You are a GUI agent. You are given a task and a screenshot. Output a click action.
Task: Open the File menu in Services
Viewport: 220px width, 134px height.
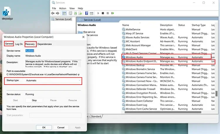[54, 8]
